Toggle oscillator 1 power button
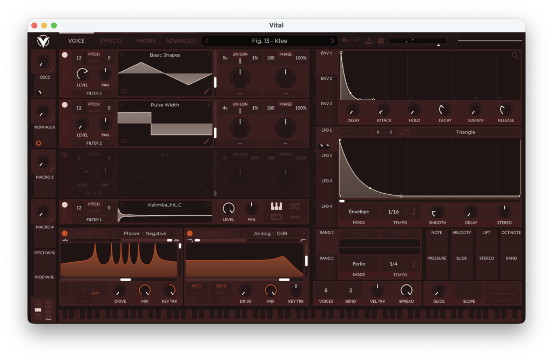Screen dimensions: 553x360 click(65, 55)
